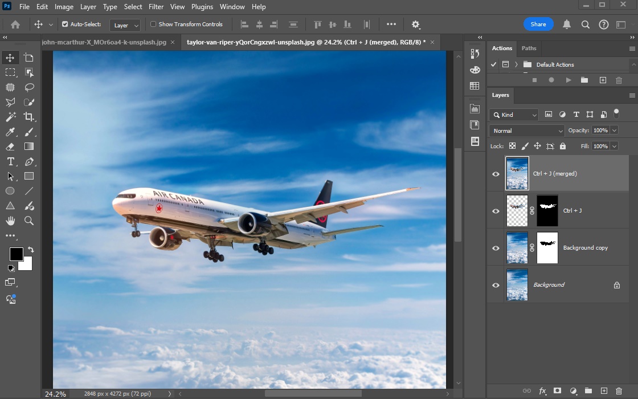Open the Select menu
The width and height of the screenshot is (638, 399).
133,6
